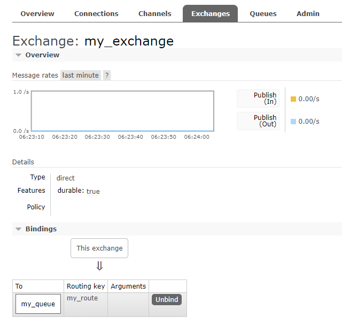The height and width of the screenshot is (325, 342).
Task: Click the blue Publish (Out) color swatch
Action: 293,122
